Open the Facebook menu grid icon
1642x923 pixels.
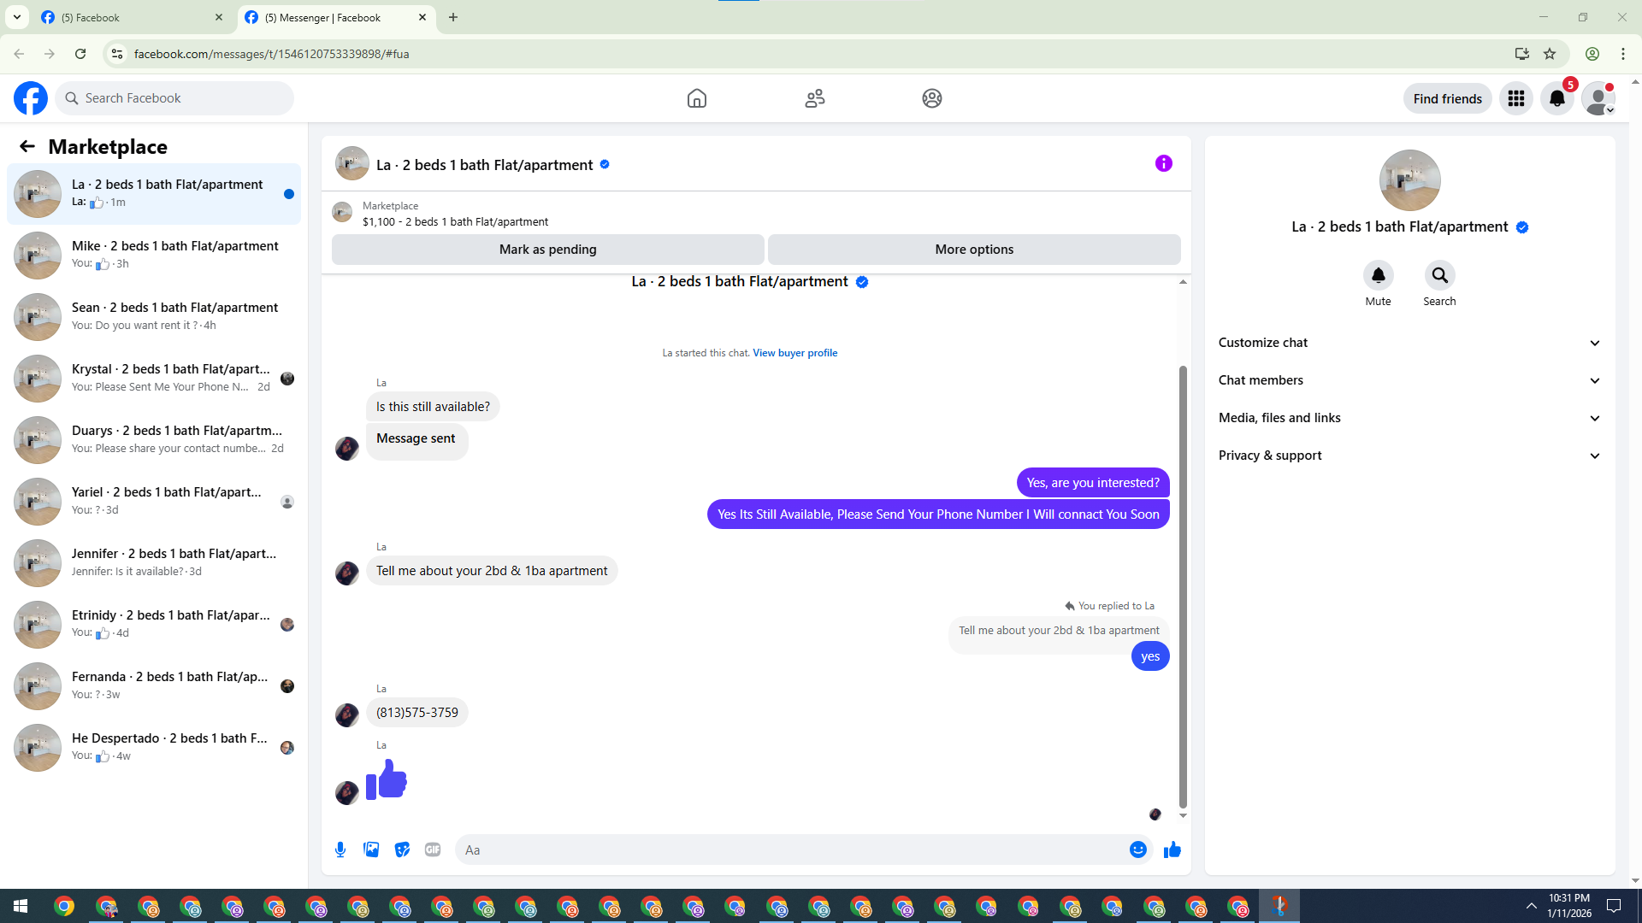pyautogui.click(x=1516, y=98)
